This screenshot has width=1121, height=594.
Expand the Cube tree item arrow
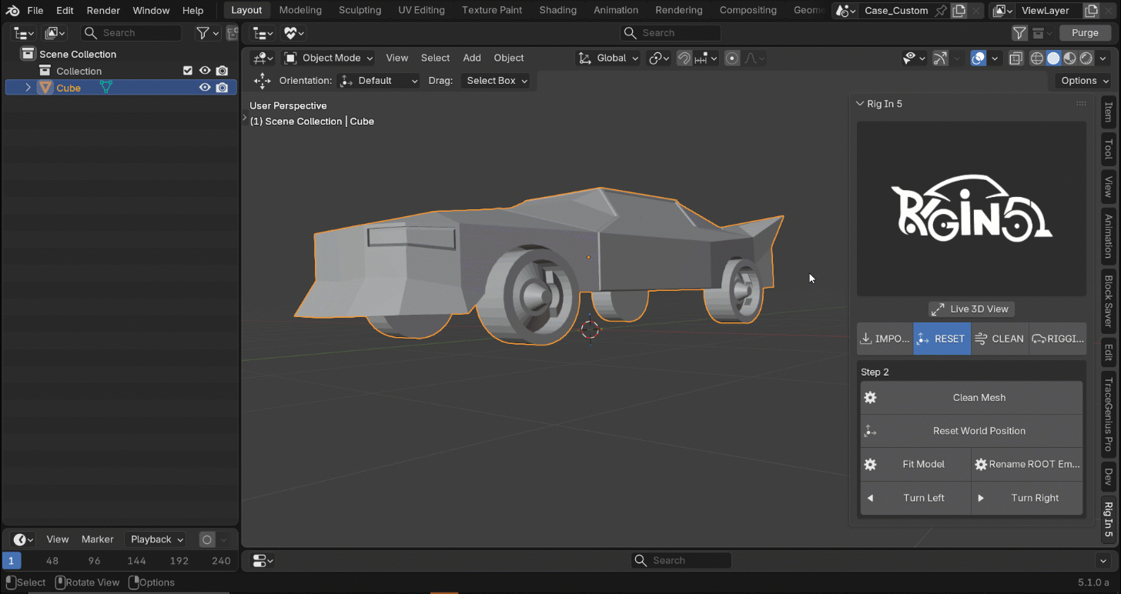point(28,88)
